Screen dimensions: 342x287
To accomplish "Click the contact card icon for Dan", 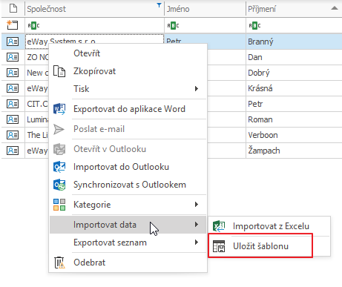I will pos(13,57).
